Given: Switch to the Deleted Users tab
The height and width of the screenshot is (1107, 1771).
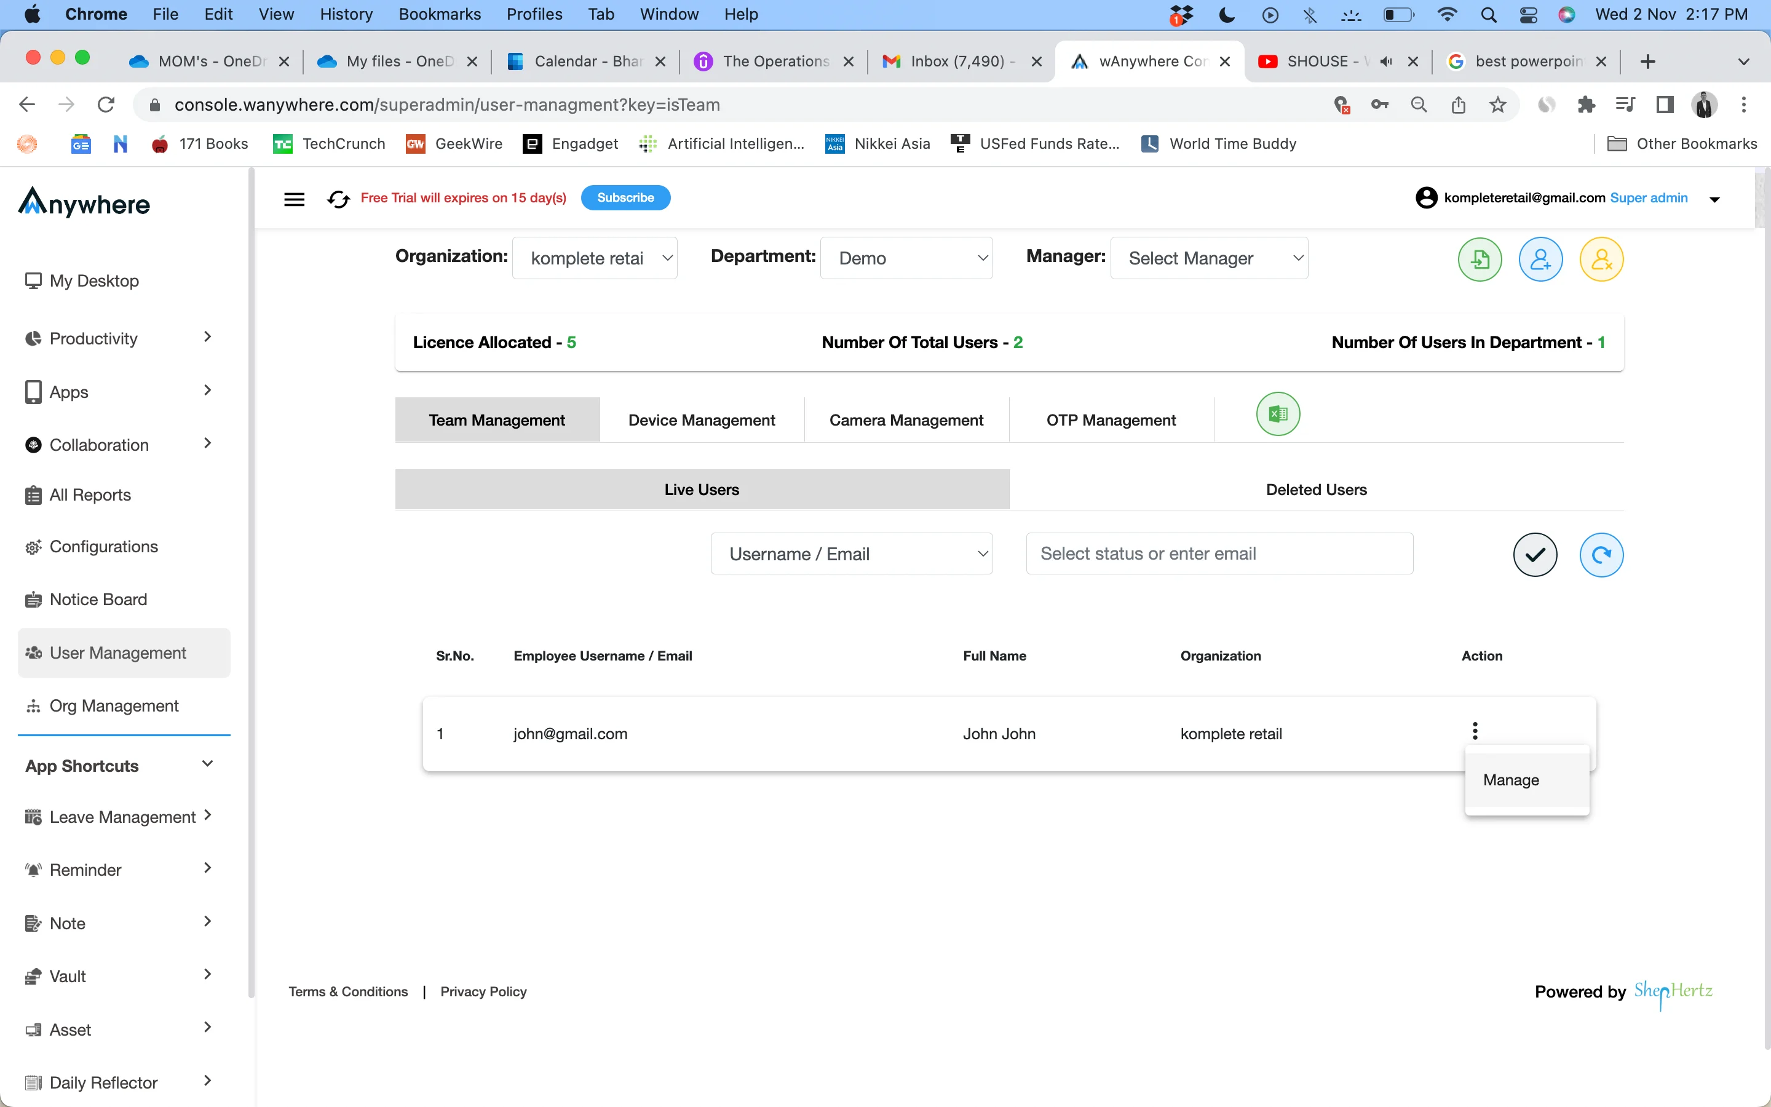Looking at the screenshot, I should point(1316,488).
